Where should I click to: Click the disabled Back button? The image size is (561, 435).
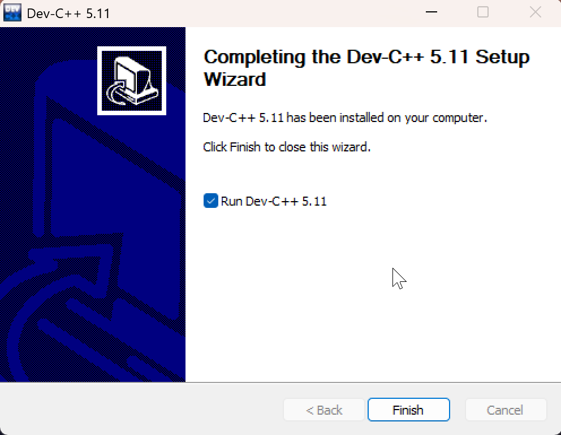click(324, 410)
